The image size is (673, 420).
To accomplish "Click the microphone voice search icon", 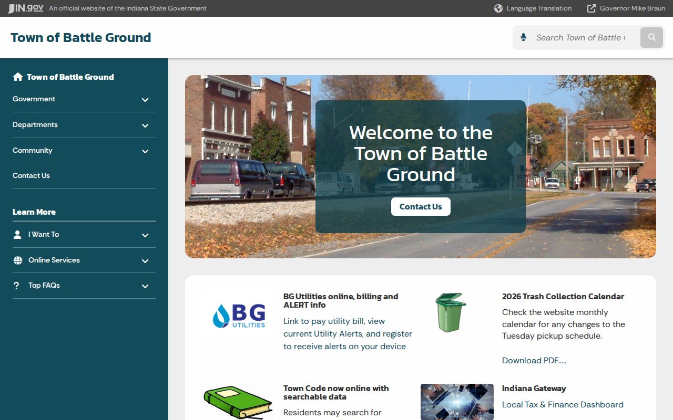I will coord(523,37).
